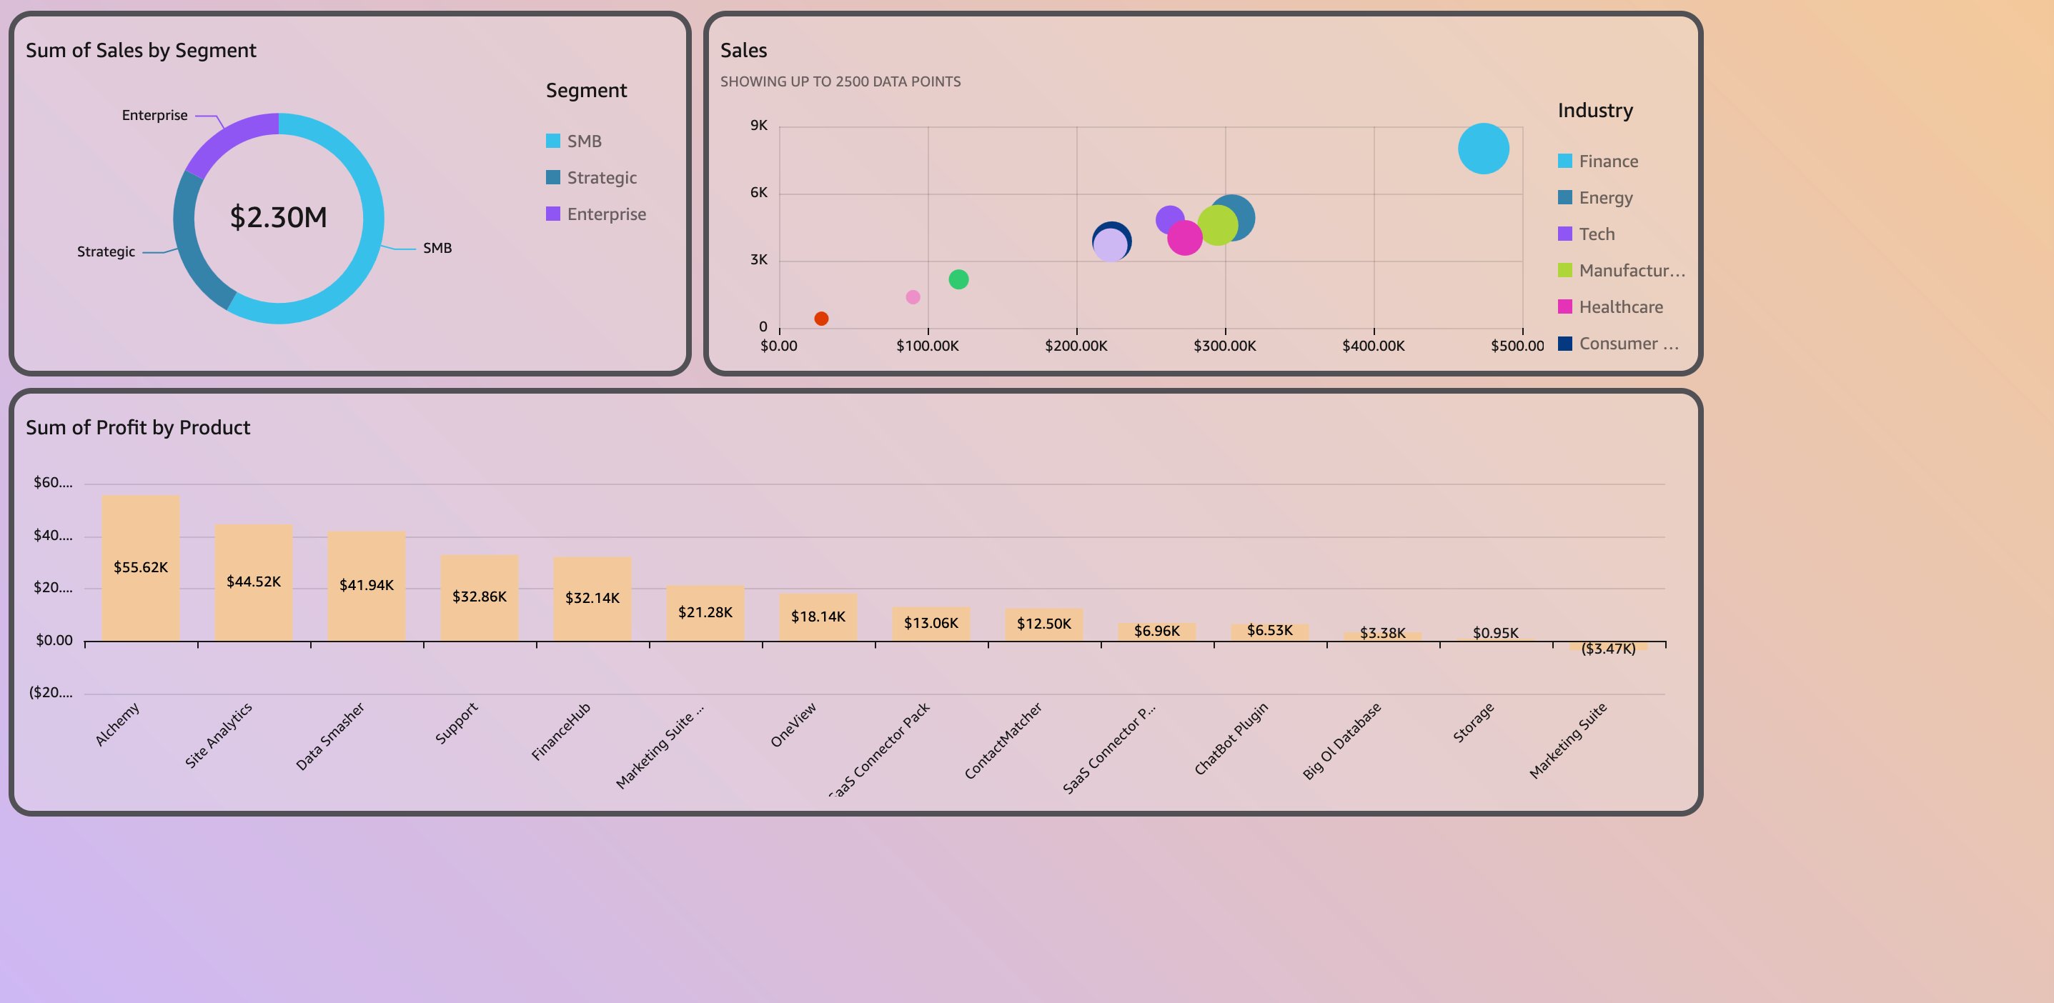2054x1003 pixels.
Task: Click the green bubble near $100K
Action: coord(958,279)
